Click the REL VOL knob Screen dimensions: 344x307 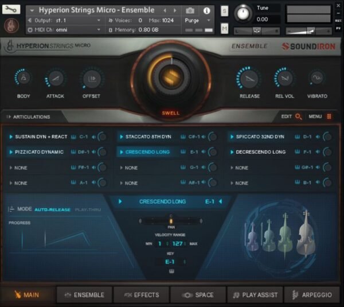(284, 78)
